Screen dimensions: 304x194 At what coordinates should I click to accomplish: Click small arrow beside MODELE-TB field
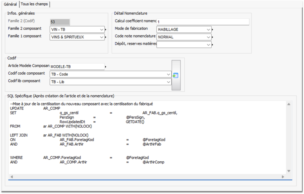[106, 67]
